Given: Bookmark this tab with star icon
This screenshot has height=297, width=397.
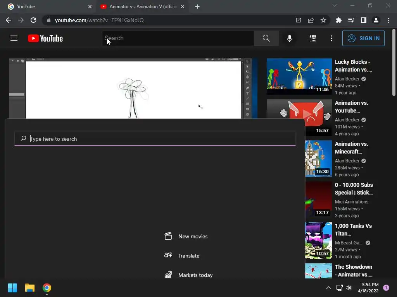Looking at the screenshot, I should [x=323, y=20].
